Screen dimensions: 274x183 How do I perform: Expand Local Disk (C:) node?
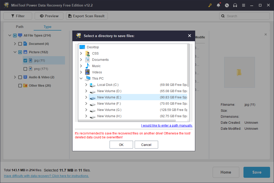[86, 85]
